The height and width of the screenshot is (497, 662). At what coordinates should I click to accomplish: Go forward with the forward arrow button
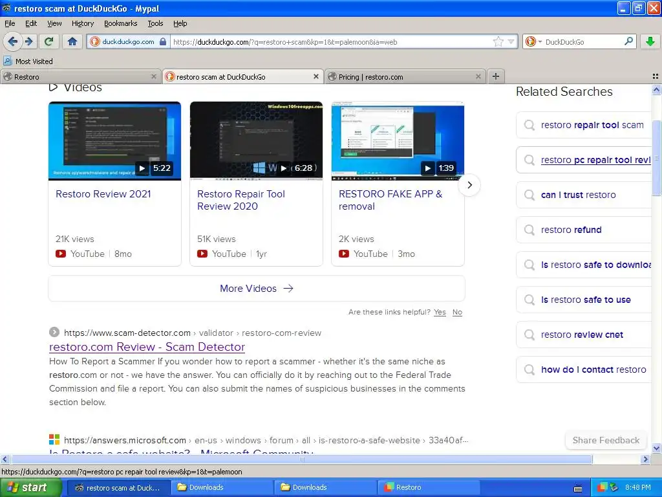pos(28,41)
